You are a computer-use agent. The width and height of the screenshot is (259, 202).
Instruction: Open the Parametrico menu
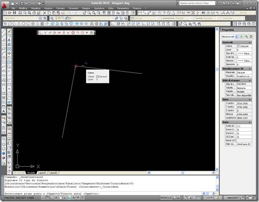point(123,8)
